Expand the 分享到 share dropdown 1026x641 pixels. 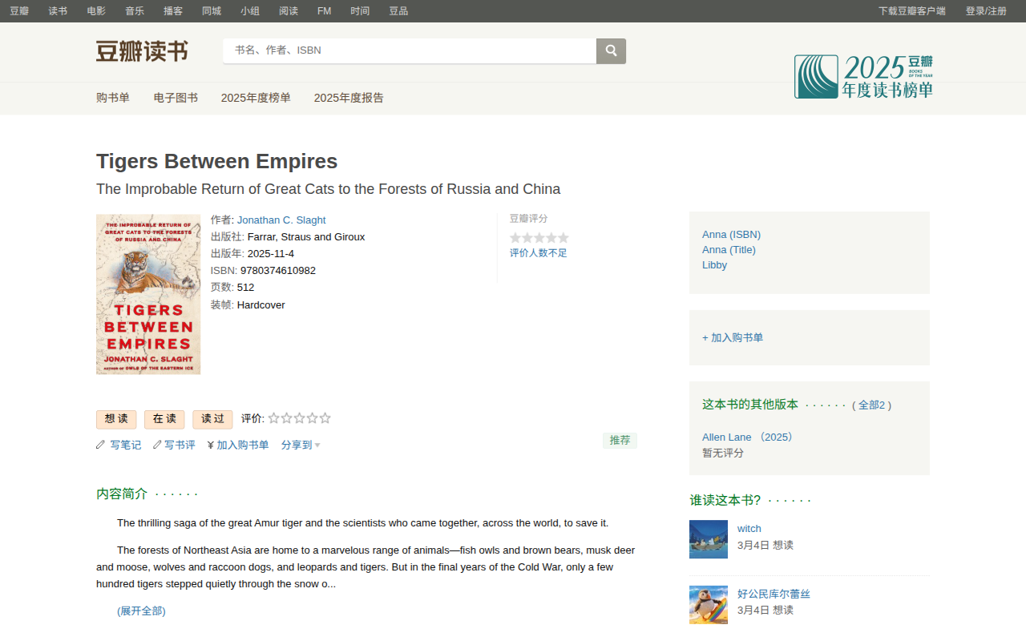coord(301,445)
